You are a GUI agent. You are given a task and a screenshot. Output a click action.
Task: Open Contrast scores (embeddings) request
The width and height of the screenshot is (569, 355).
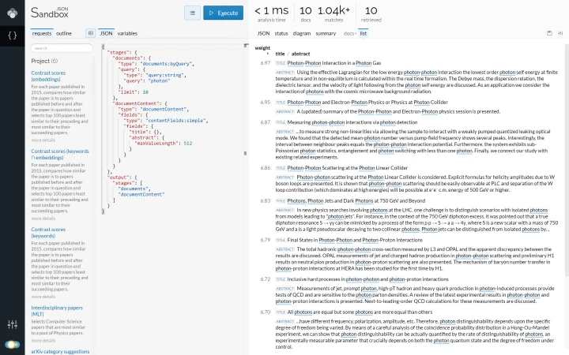(x=48, y=76)
